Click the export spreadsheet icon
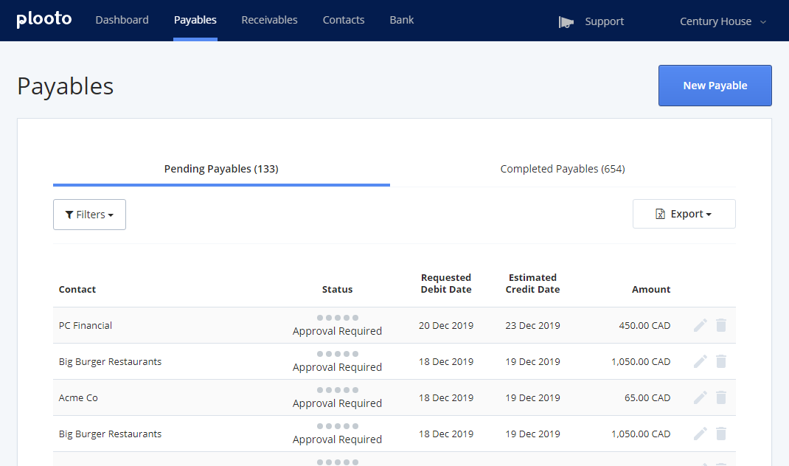 coord(660,214)
